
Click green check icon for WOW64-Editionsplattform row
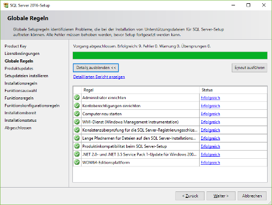tap(77, 162)
